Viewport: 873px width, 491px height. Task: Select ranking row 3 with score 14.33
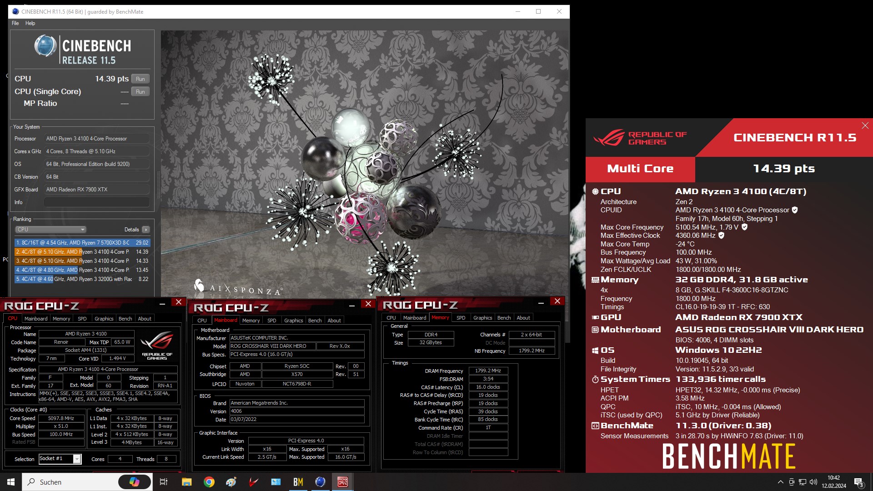[x=82, y=261]
